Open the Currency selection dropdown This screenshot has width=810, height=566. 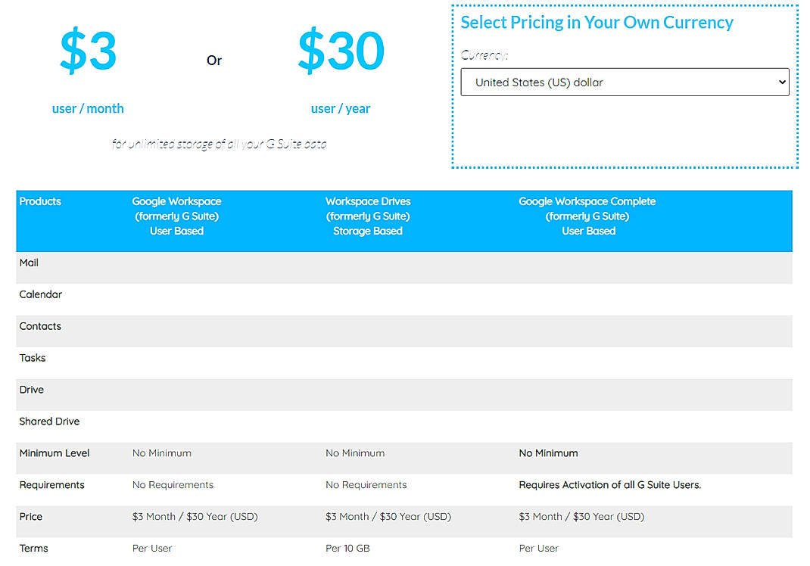coord(625,82)
